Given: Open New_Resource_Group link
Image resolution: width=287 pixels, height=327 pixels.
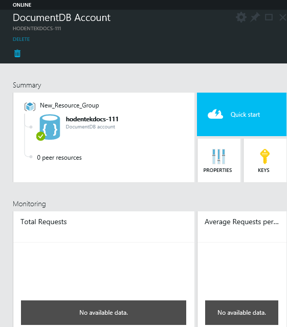Looking at the screenshot, I should point(70,105).
